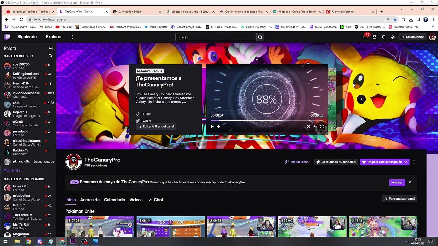Image resolution: width=438 pixels, height=246 pixels.
Task: Open the 2:55:00 video thumbnail
Action: (x=312, y=226)
